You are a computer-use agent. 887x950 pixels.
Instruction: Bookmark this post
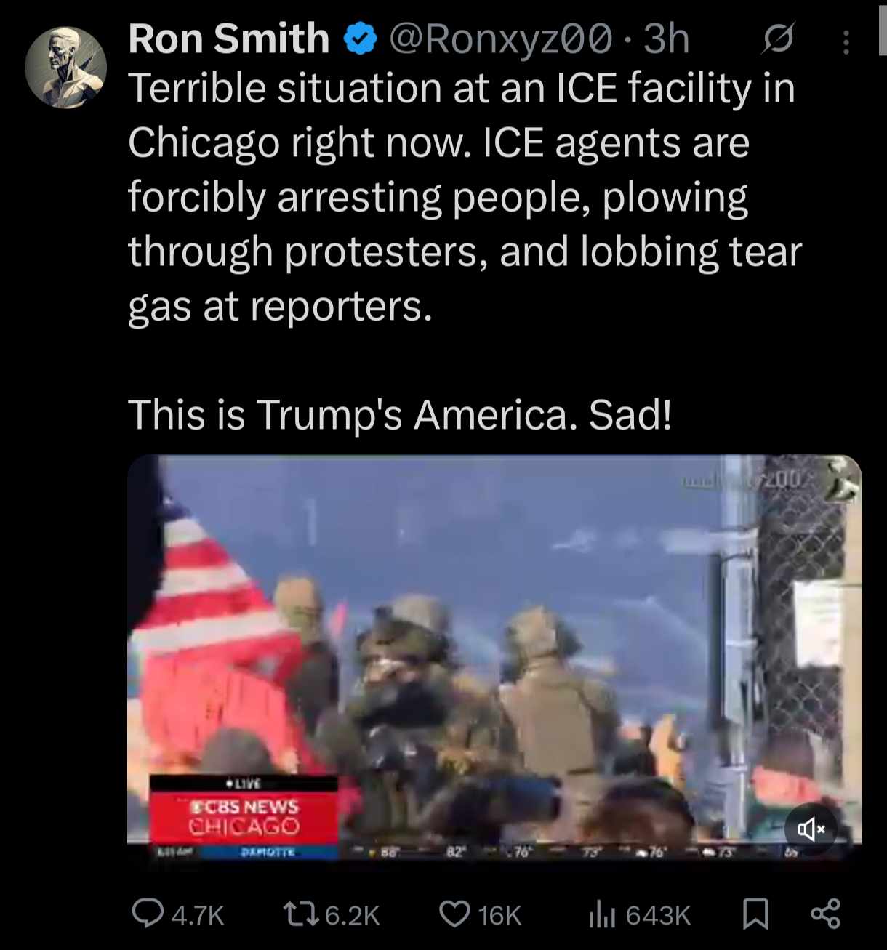click(x=755, y=914)
